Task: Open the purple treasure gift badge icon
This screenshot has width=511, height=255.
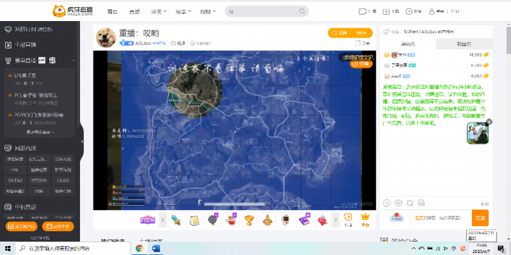Action: click(x=148, y=220)
